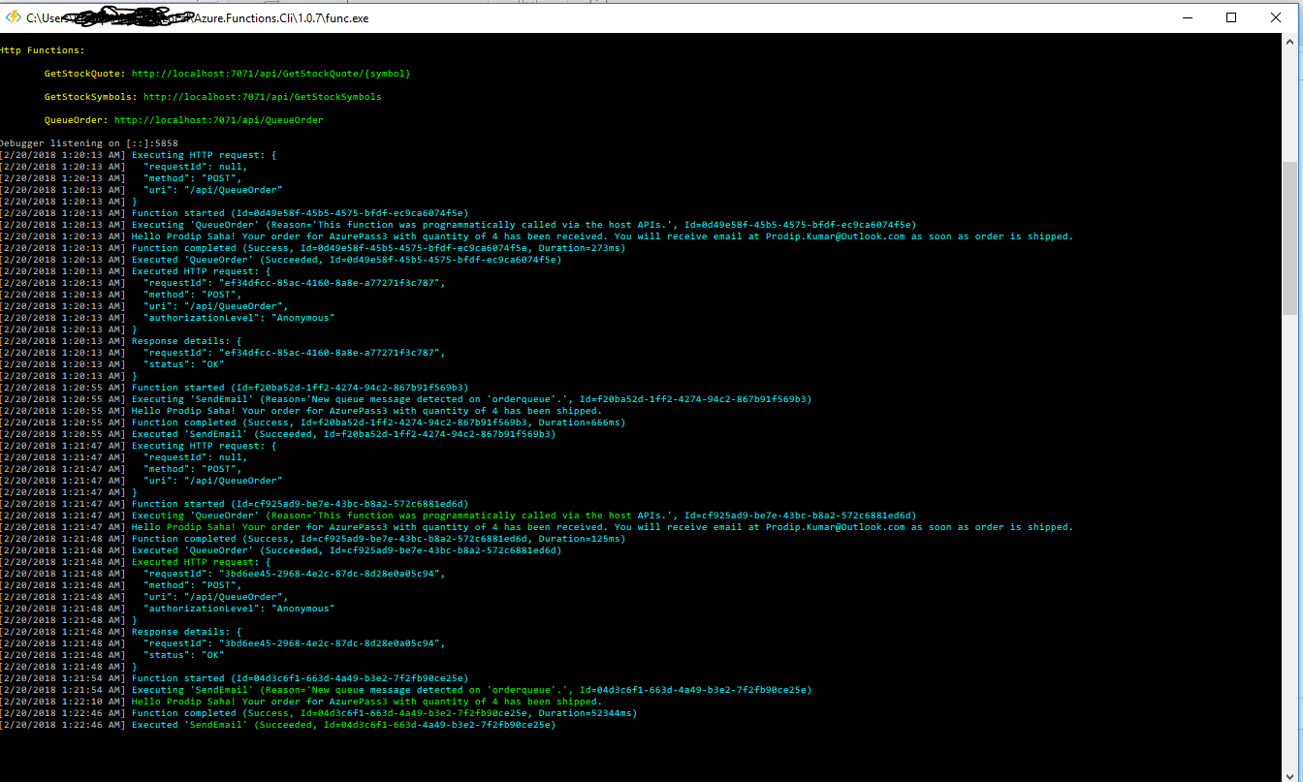Select the GetStockSymbols localhost URL
This screenshot has width=1303, height=782.
click(263, 97)
